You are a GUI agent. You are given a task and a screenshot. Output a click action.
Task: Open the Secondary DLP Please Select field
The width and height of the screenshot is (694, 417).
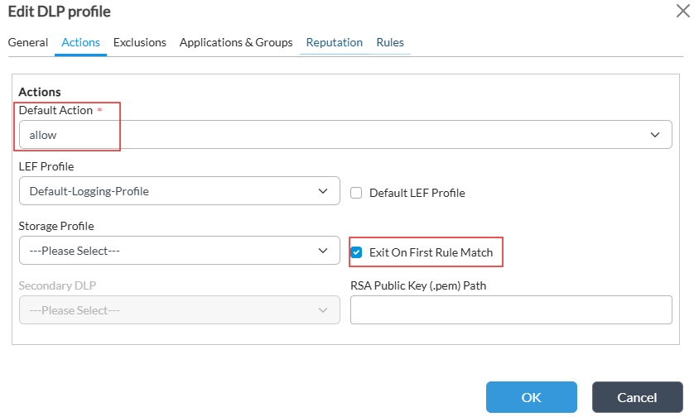[x=180, y=310]
